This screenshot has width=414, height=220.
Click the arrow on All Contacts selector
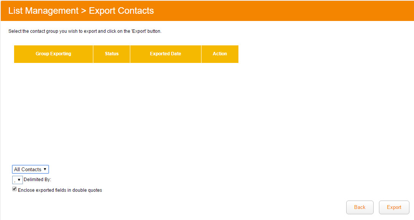click(45, 169)
